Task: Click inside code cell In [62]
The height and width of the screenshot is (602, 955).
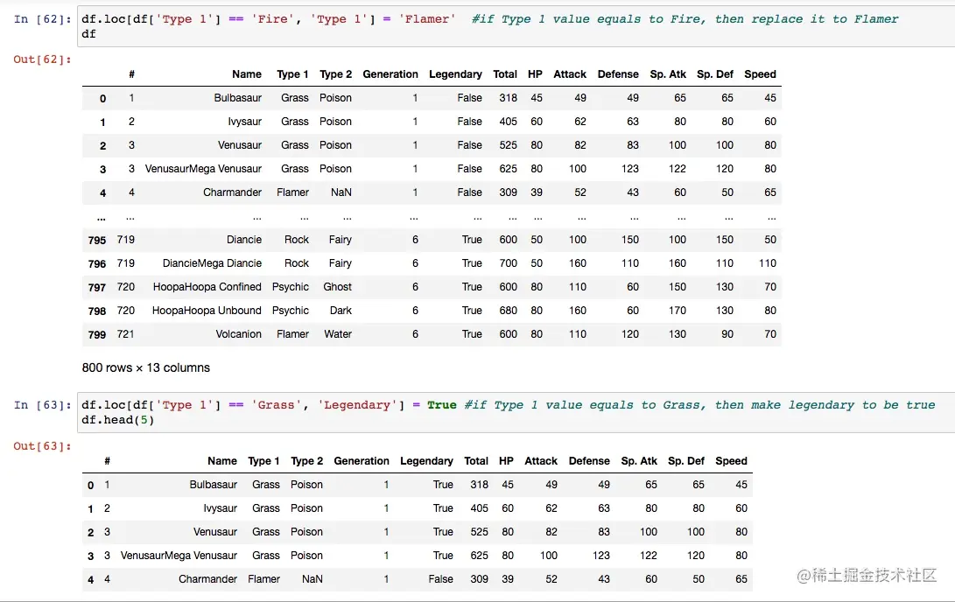Action: pos(516,26)
